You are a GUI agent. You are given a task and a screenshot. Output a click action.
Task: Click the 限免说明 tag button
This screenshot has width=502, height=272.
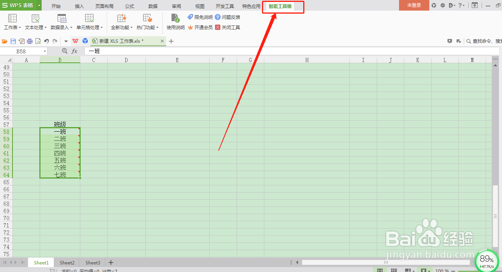click(200, 17)
